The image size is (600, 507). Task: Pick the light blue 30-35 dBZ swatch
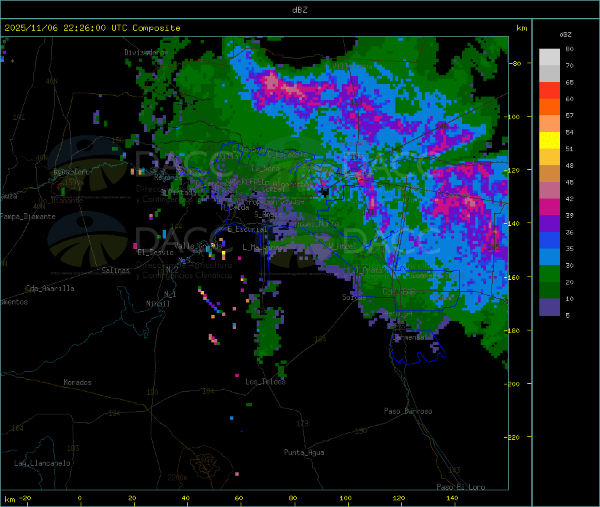pos(549,257)
